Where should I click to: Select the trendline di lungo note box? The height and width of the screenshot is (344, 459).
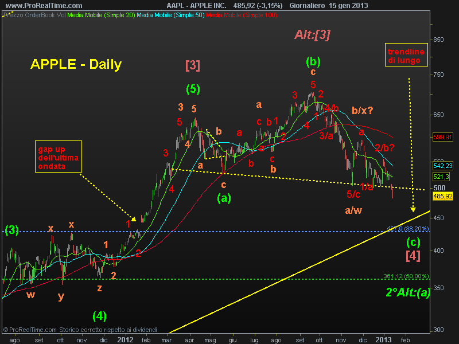click(x=406, y=54)
